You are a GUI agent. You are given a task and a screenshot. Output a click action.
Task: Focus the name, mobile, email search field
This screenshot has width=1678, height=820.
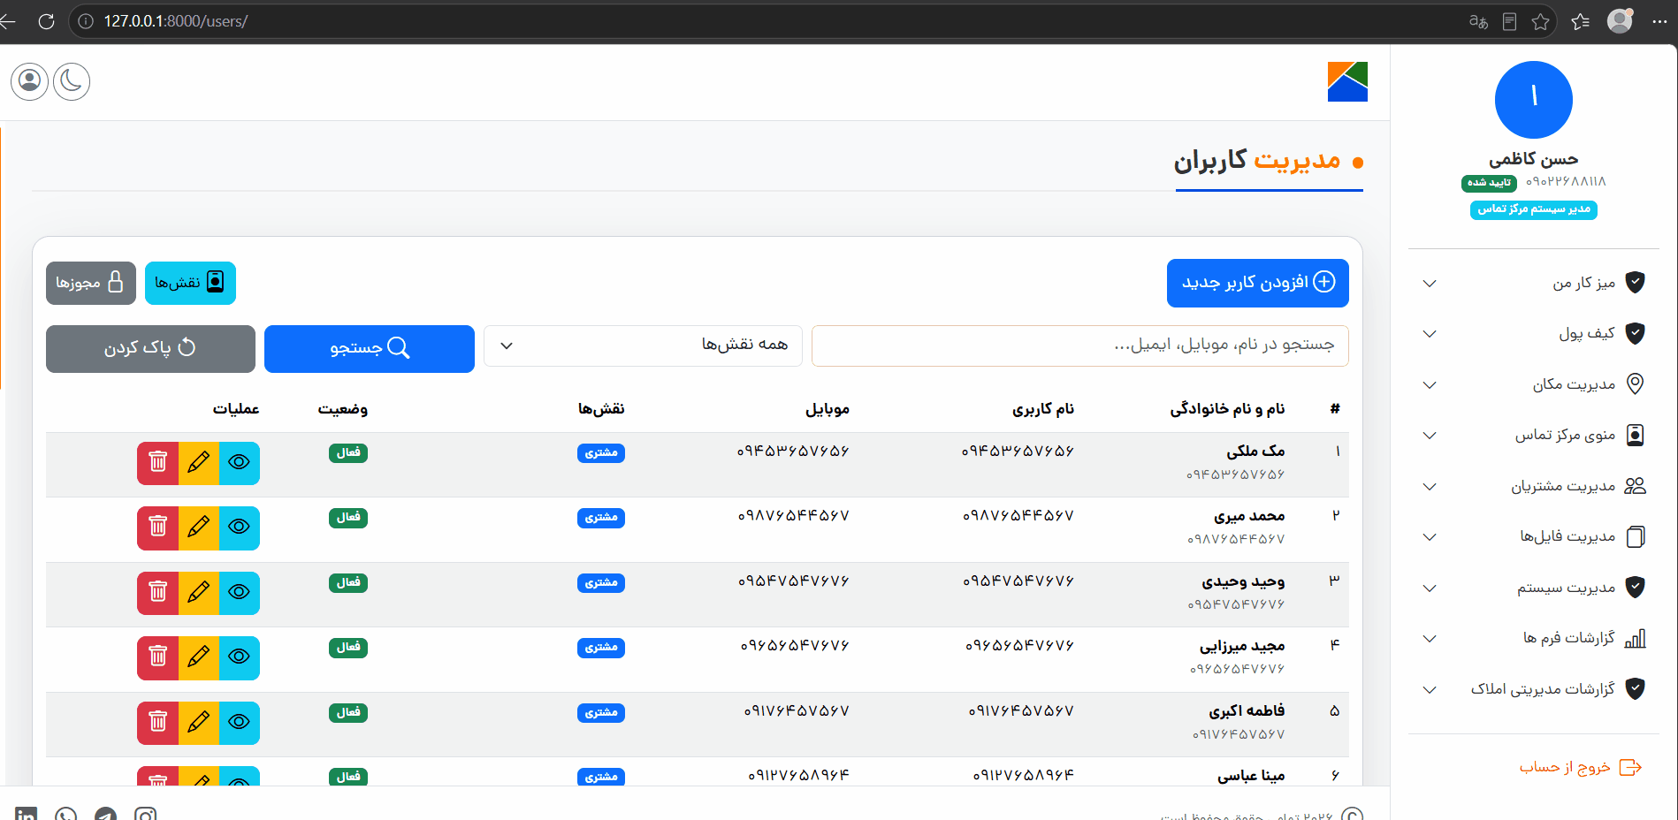(1079, 345)
